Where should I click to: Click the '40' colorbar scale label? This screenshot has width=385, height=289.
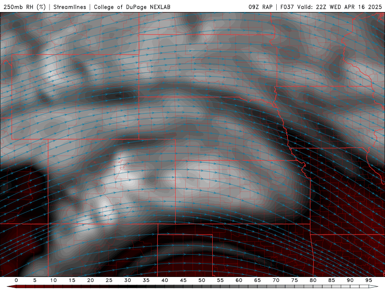click(x=165, y=280)
